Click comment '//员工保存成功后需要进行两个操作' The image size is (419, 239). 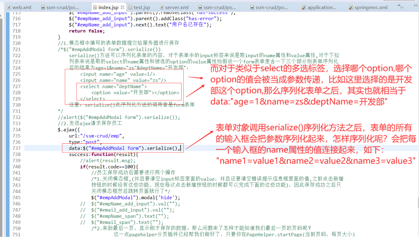133,173
